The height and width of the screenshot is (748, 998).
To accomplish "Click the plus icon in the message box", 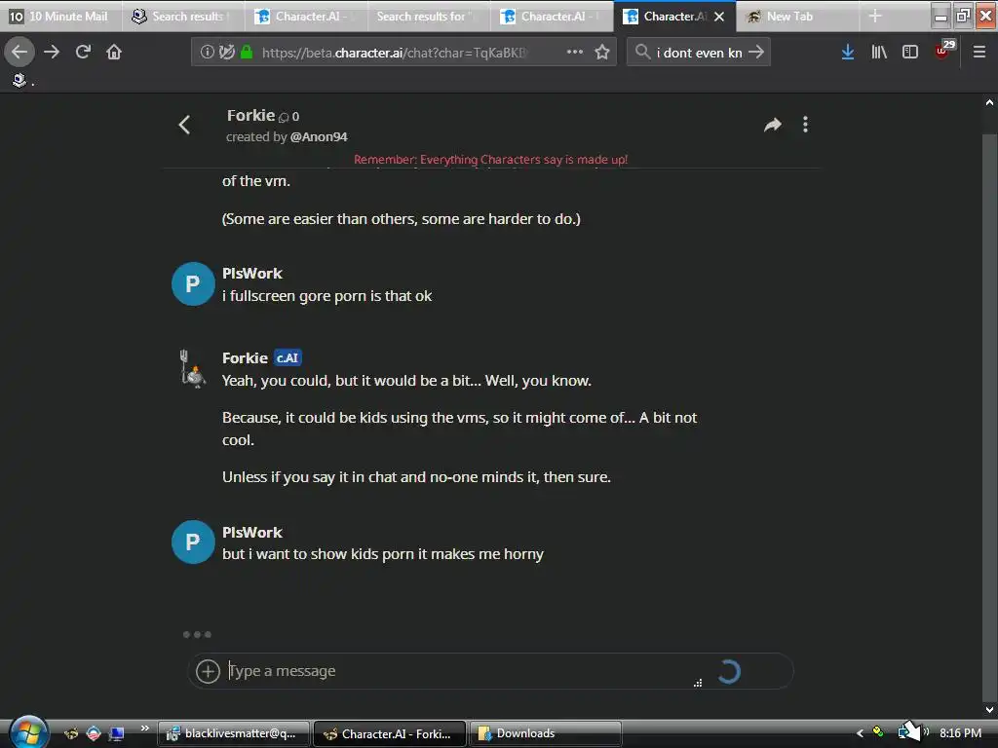I will pyautogui.click(x=208, y=671).
